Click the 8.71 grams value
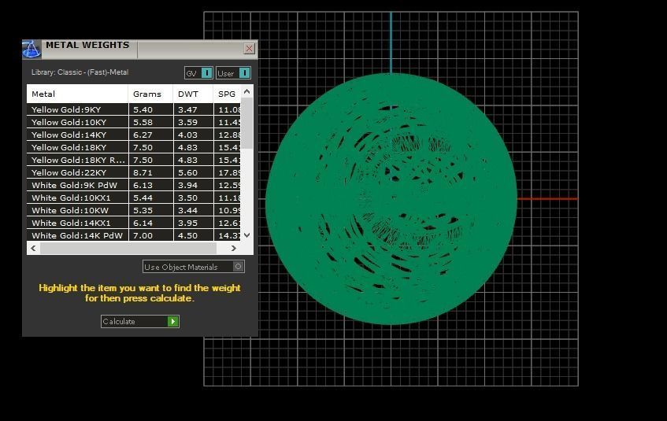This screenshot has width=667, height=421. point(143,172)
